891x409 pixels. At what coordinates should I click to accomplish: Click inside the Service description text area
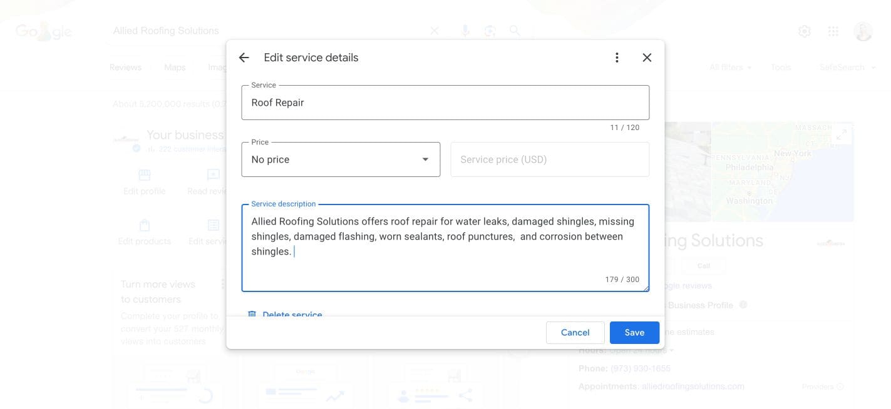pos(445,248)
